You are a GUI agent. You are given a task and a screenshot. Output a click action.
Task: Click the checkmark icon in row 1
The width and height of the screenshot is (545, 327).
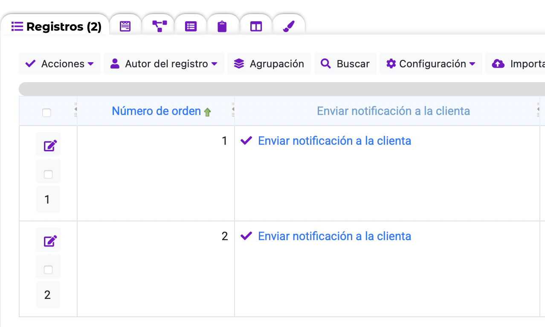point(246,141)
